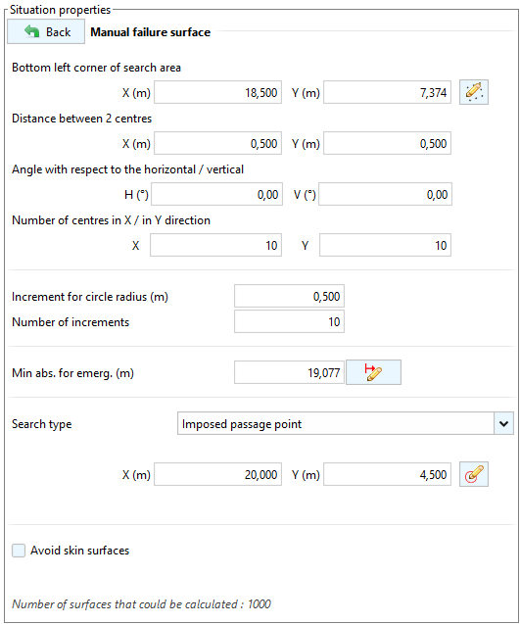Edit Min abs. for emerg. value field
This screenshot has width=520, height=624.
click(289, 372)
